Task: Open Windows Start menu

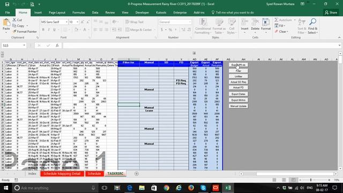Action: coord(6,188)
